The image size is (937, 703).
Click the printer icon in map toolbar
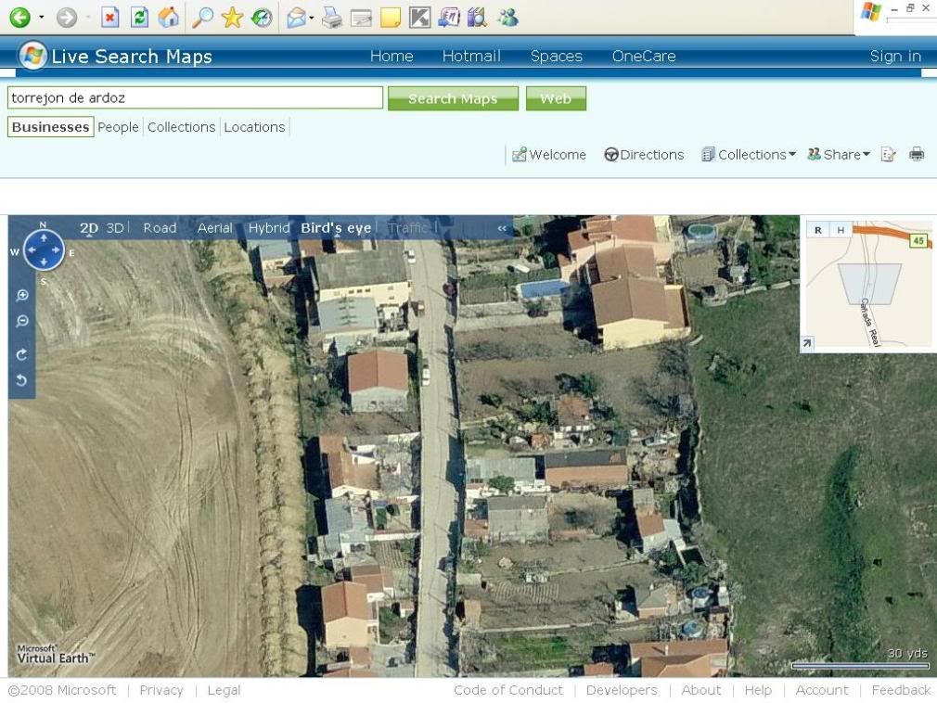tap(917, 155)
